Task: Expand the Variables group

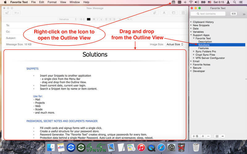Action: [x=191, y=32]
